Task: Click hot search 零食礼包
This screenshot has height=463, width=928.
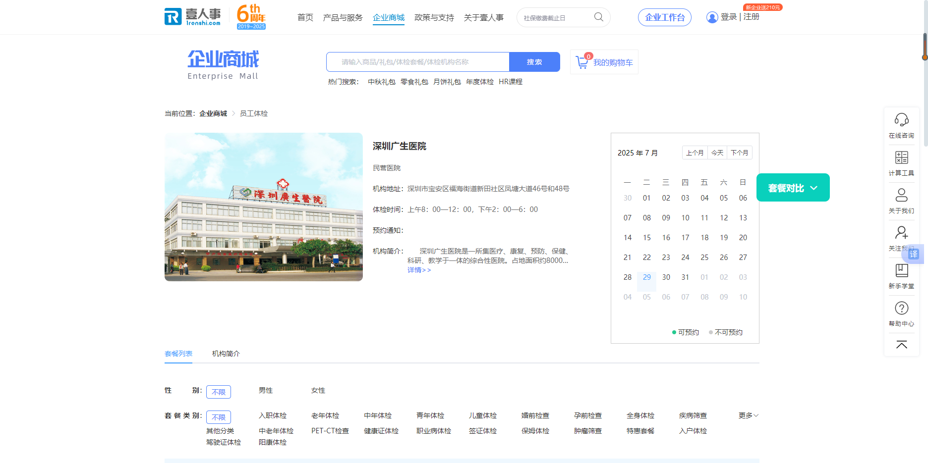Action: 414,82
